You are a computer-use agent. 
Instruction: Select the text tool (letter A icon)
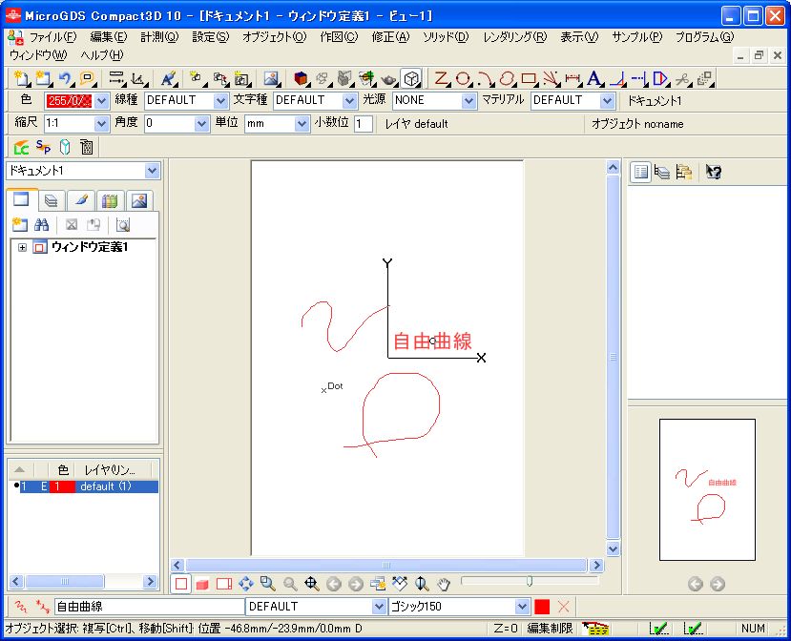[595, 78]
